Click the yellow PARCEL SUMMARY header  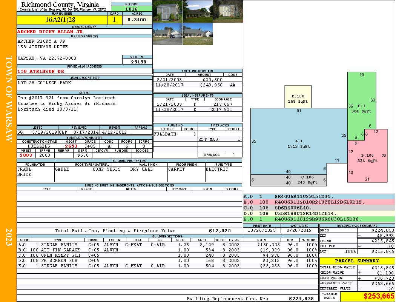click(357, 261)
